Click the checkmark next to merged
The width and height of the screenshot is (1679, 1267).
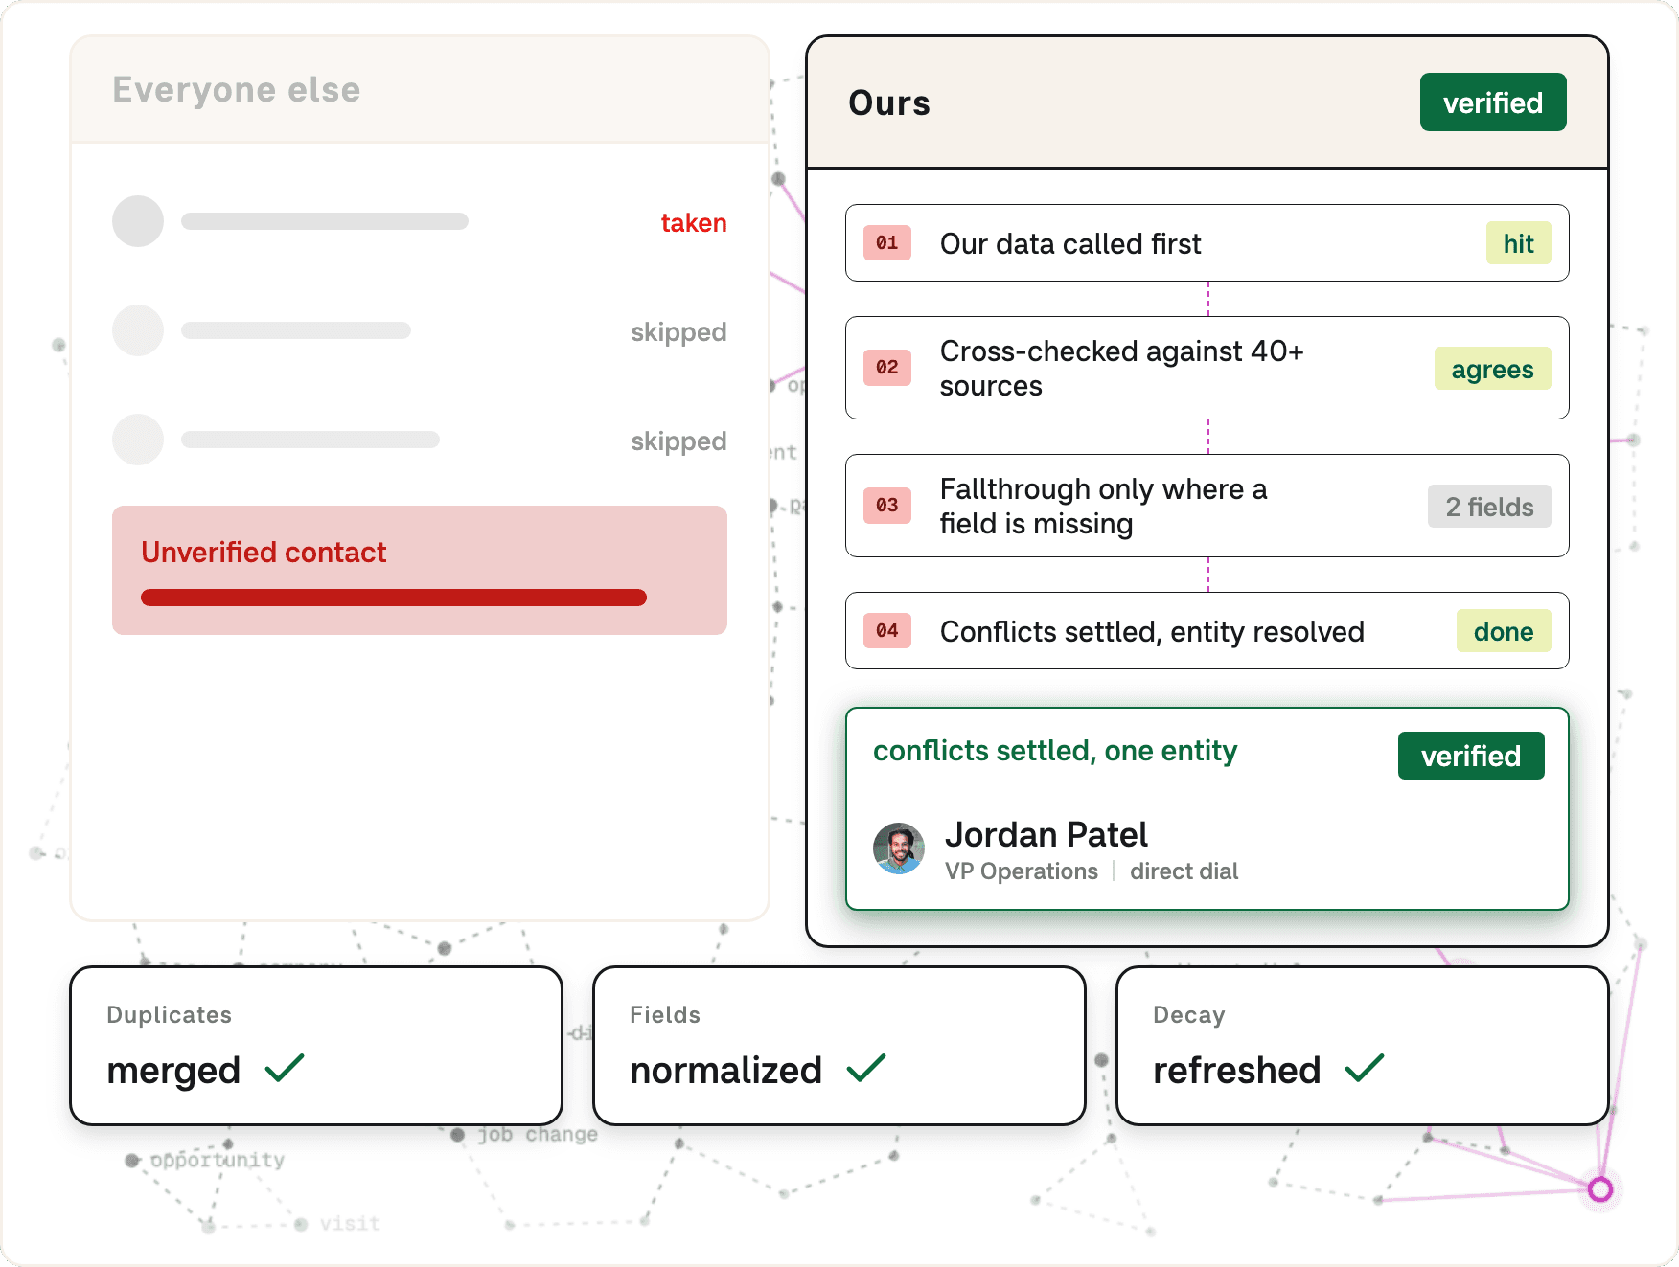(285, 1068)
